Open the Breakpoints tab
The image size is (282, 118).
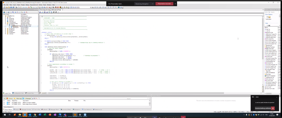click(76, 109)
